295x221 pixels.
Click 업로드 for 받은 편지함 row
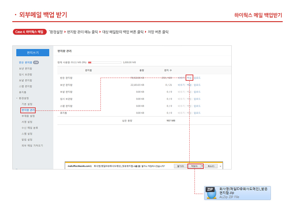tap(197, 78)
